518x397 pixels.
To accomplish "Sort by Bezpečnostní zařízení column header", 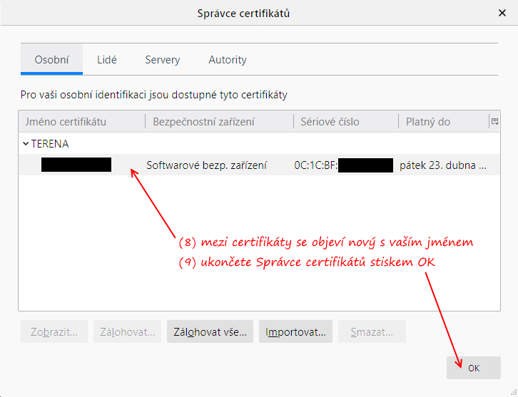I will pyautogui.click(x=219, y=121).
